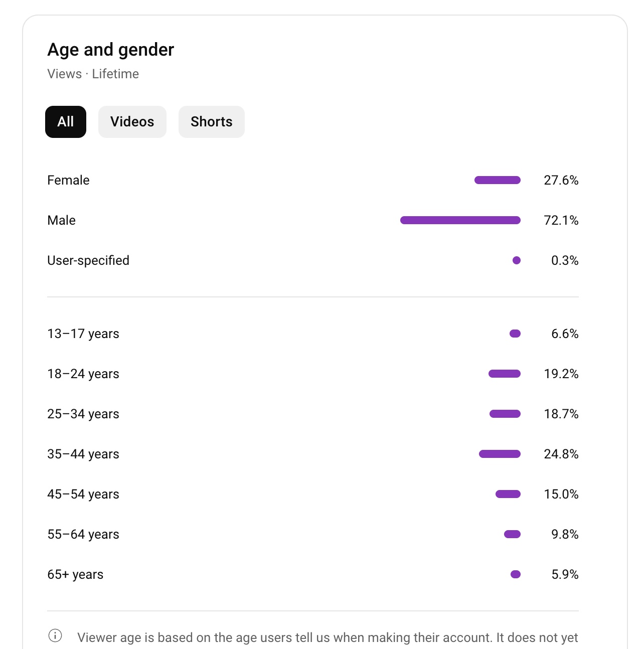Click the 55–64 years bar
Image resolution: width=644 pixels, height=649 pixels.
[x=513, y=534]
